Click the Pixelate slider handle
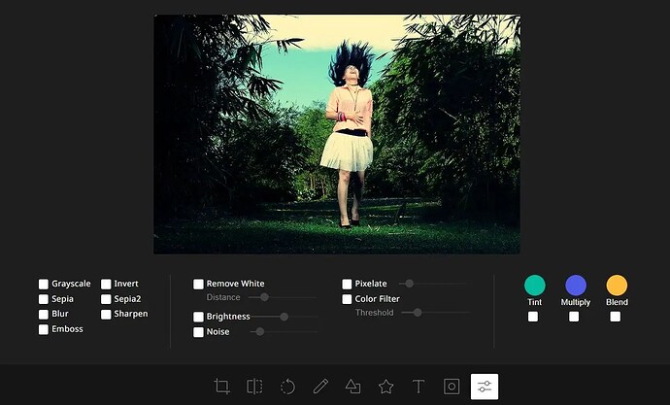 (x=410, y=284)
